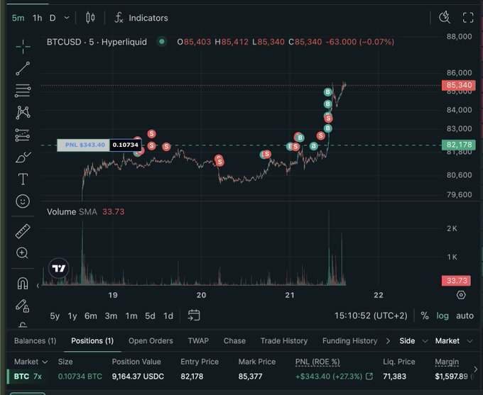Set chart range to 5y
The height and width of the screenshot is (395, 483).
(55, 316)
